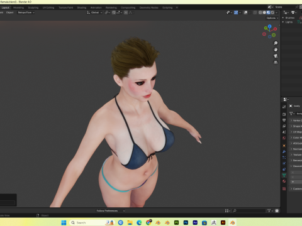
Task: Open the RetopoFlow dropdown
Action: [26, 13]
